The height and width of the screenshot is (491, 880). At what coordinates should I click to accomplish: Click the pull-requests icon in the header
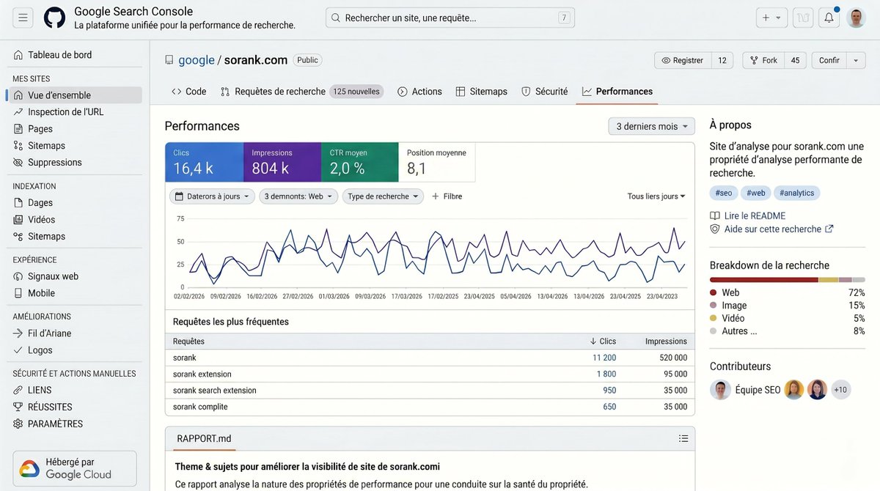click(803, 18)
